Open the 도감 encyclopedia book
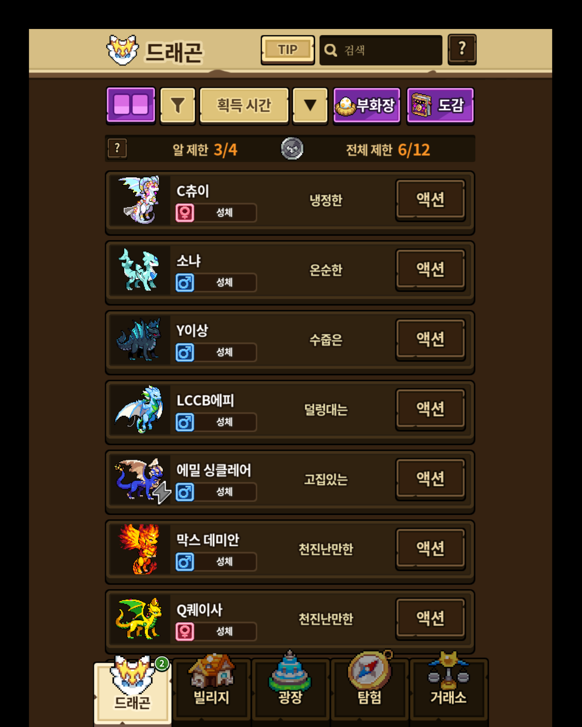The image size is (582, 727). point(440,106)
